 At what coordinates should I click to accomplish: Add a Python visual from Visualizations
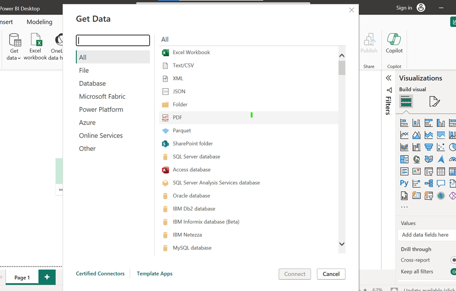pos(404,184)
